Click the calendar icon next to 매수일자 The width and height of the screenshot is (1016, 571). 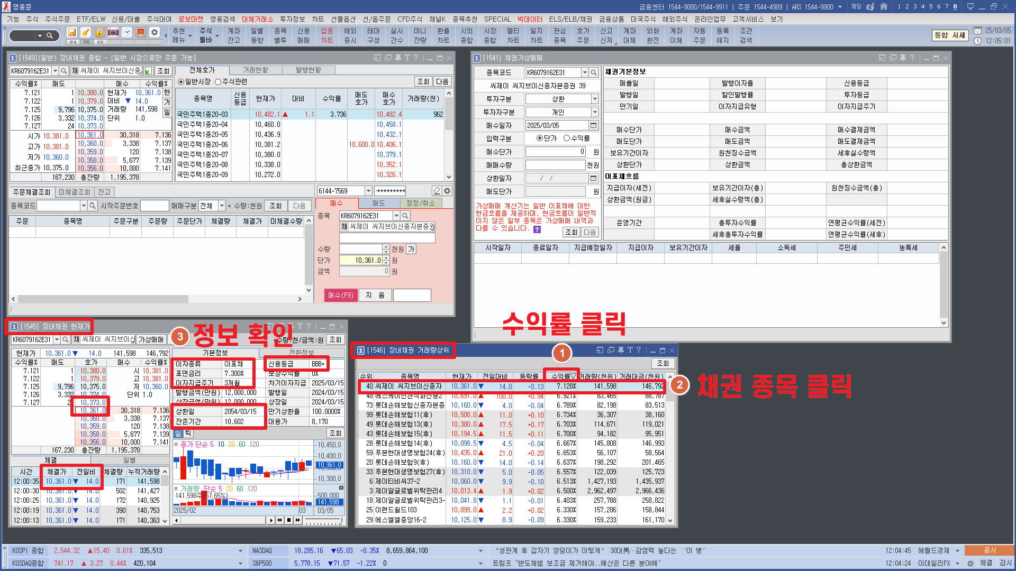[x=593, y=125]
